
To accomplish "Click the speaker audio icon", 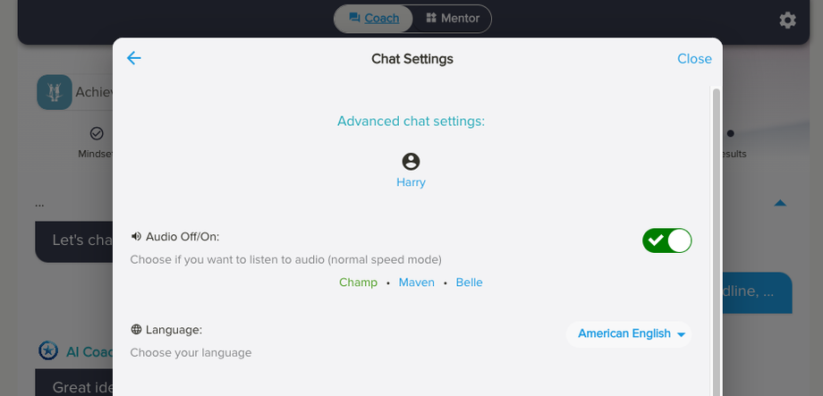I will click(136, 237).
